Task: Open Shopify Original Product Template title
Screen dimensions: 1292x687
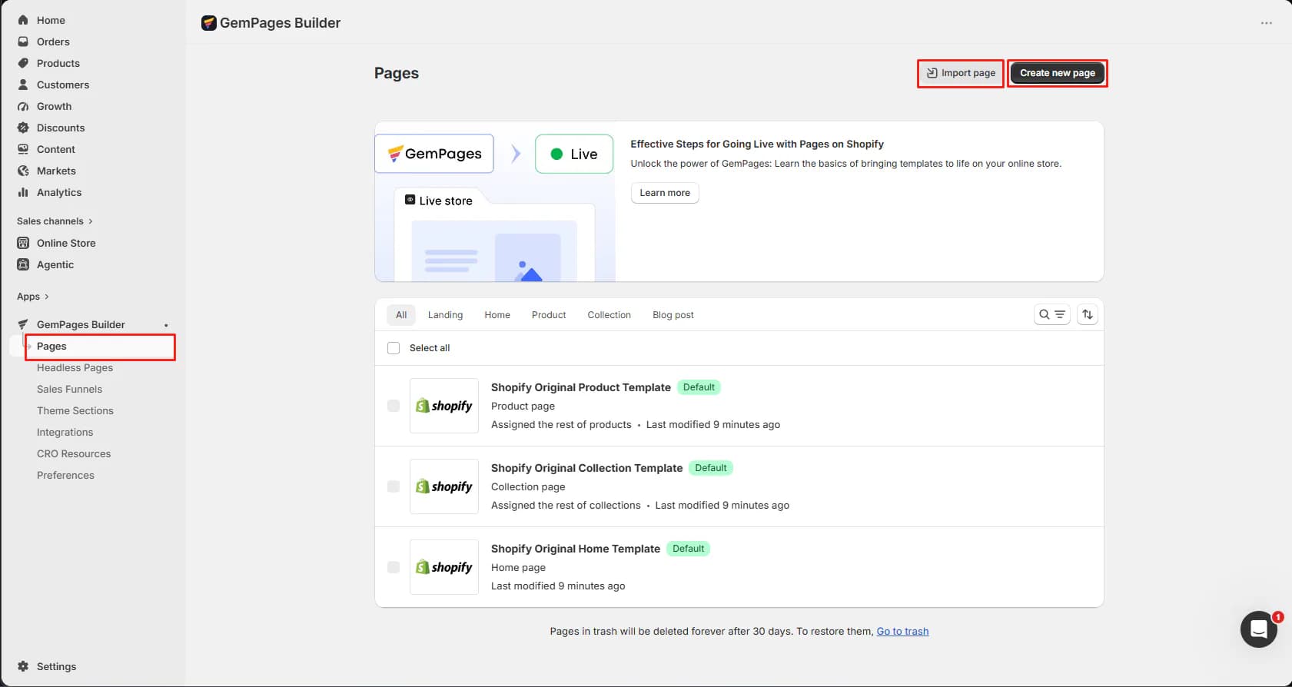Action: coord(581,387)
